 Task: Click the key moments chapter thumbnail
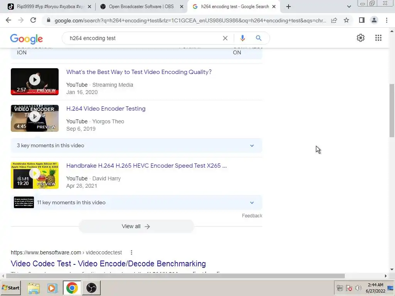click(24, 202)
